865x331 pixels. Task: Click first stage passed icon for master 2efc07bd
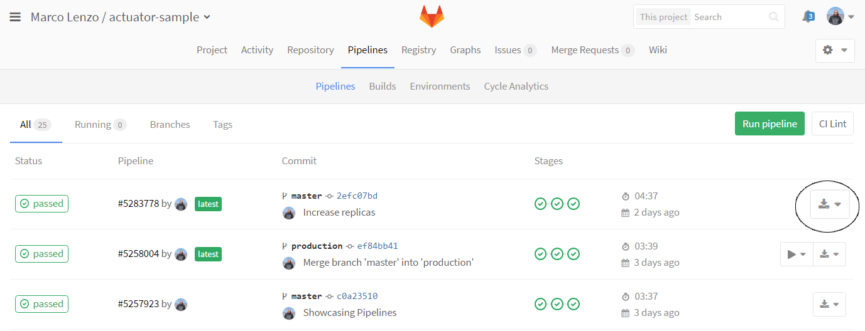coord(540,204)
